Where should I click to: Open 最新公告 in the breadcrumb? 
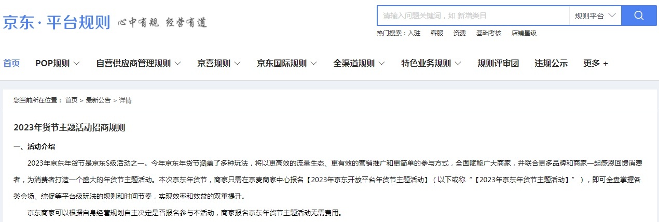coord(98,100)
